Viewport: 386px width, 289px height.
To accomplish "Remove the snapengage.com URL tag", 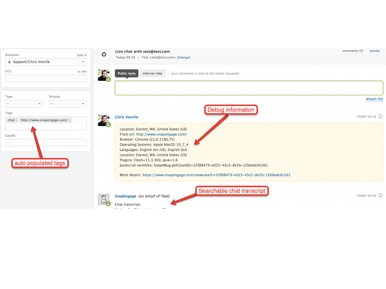I will [x=70, y=120].
